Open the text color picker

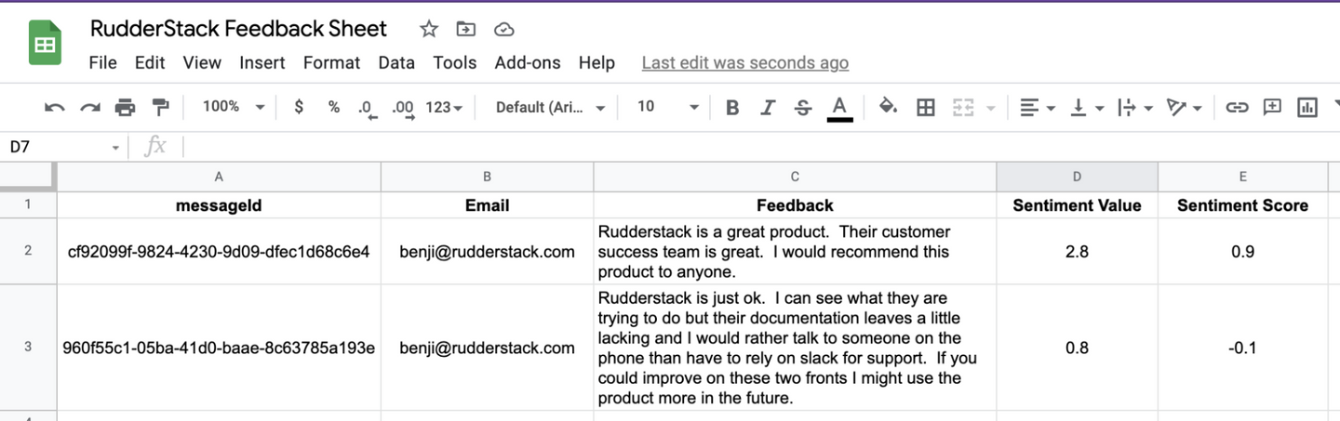coord(839,108)
